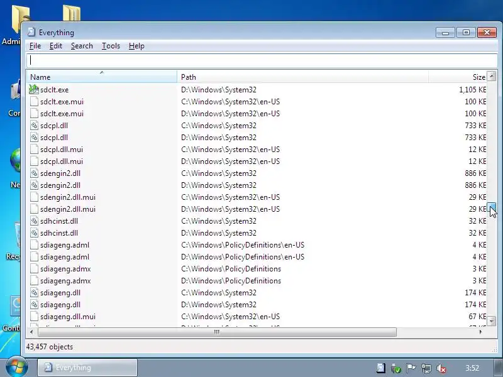
Task: Sort results by Size column header
Action: pyautogui.click(x=458, y=77)
